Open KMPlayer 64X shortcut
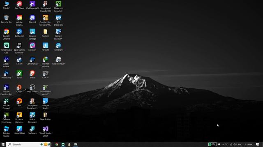Viewport: 263px width, 147px height. [32, 5]
